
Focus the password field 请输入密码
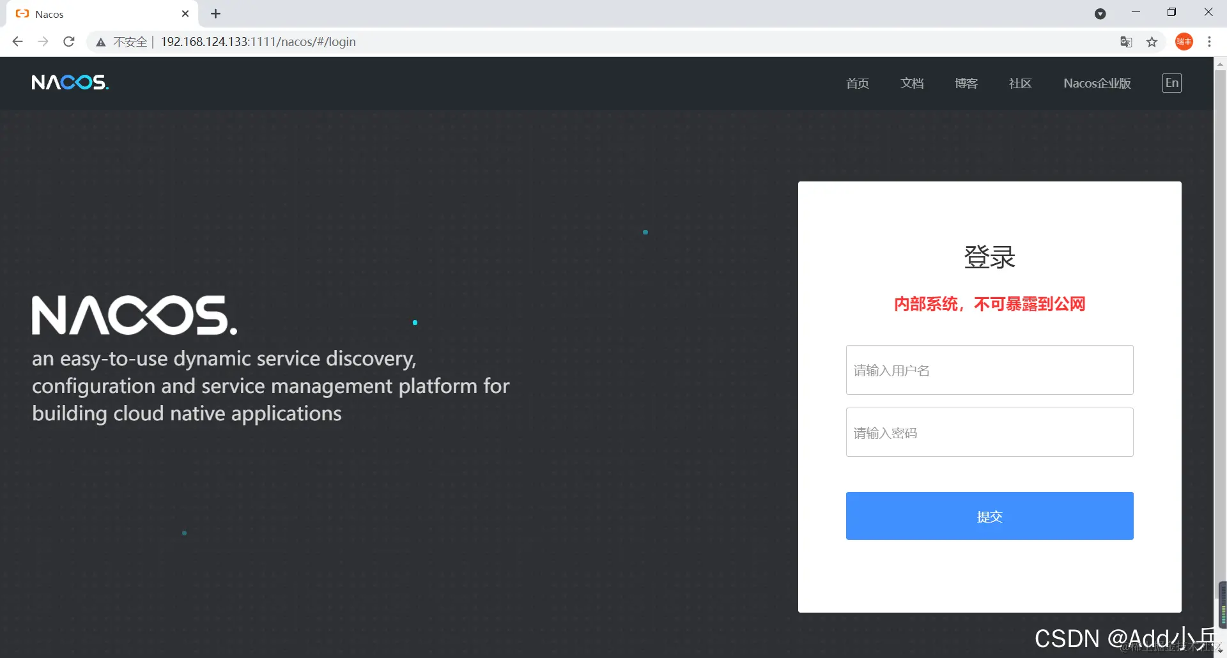[x=989, y=432]
